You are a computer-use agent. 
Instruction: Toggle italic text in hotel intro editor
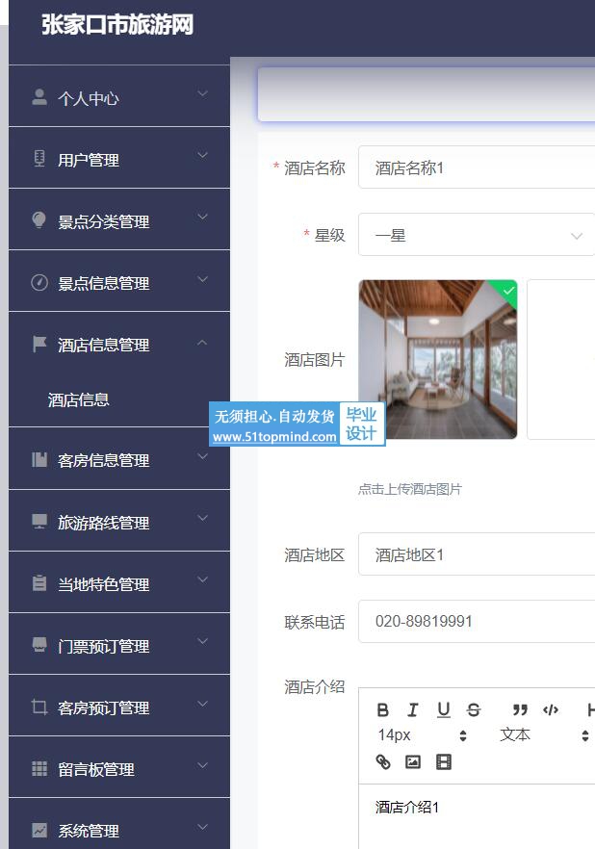tap(412, 709)
